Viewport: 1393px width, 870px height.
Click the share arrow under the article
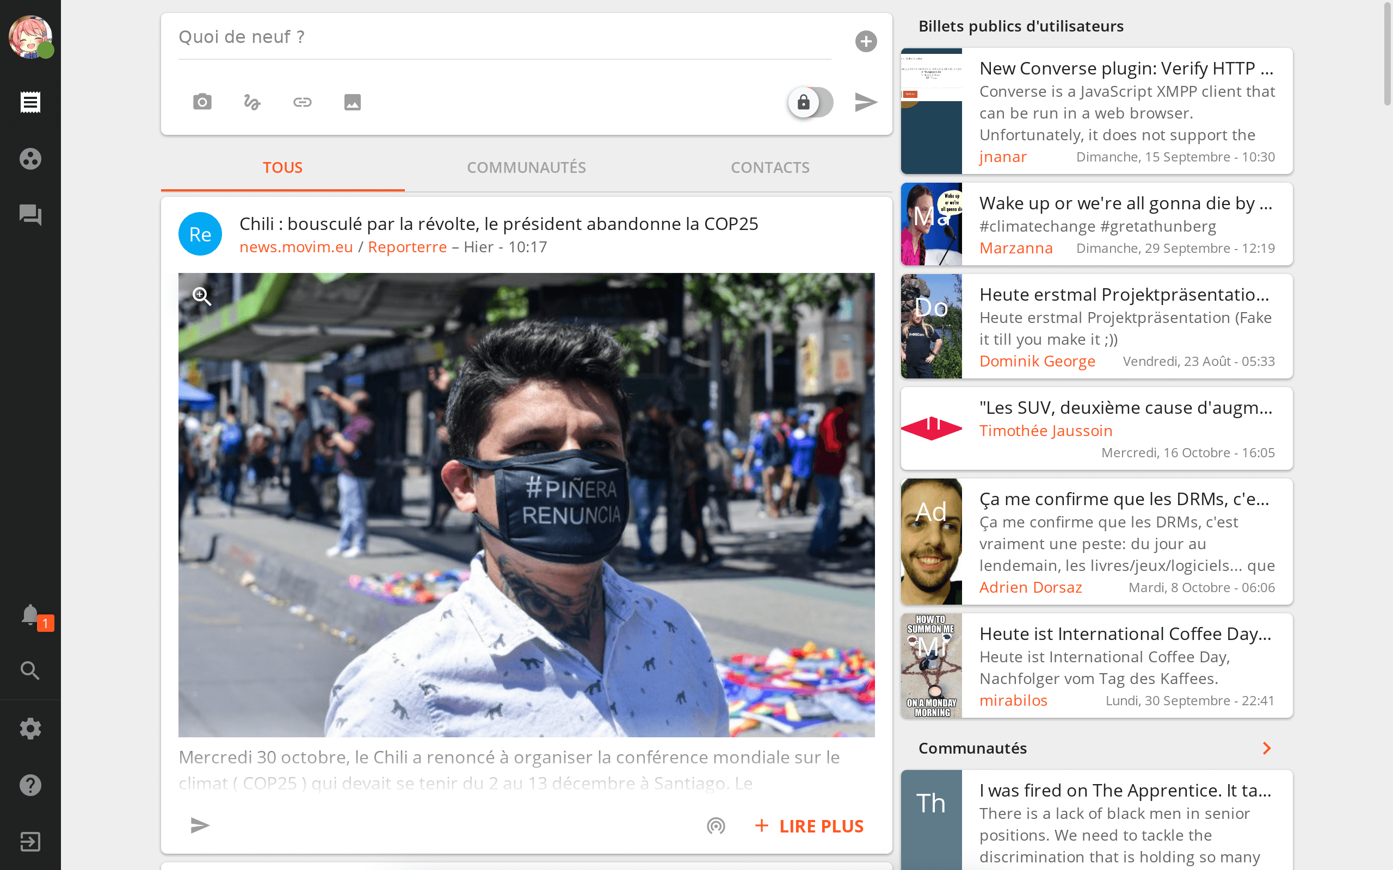pyautogui.click(x=200, y=825)
